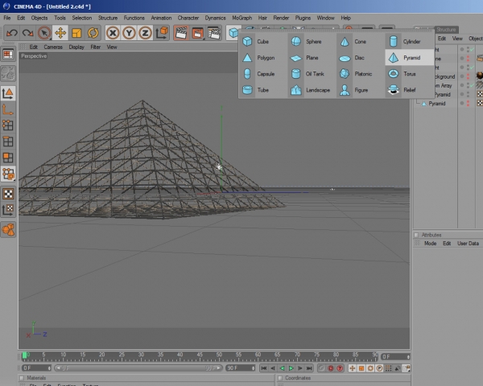Toggle the Y axis lock
483x386 pixels.
click(129, 33)
